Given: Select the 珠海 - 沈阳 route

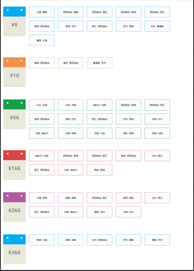Looking at the screenshot, I should [157, 133].
